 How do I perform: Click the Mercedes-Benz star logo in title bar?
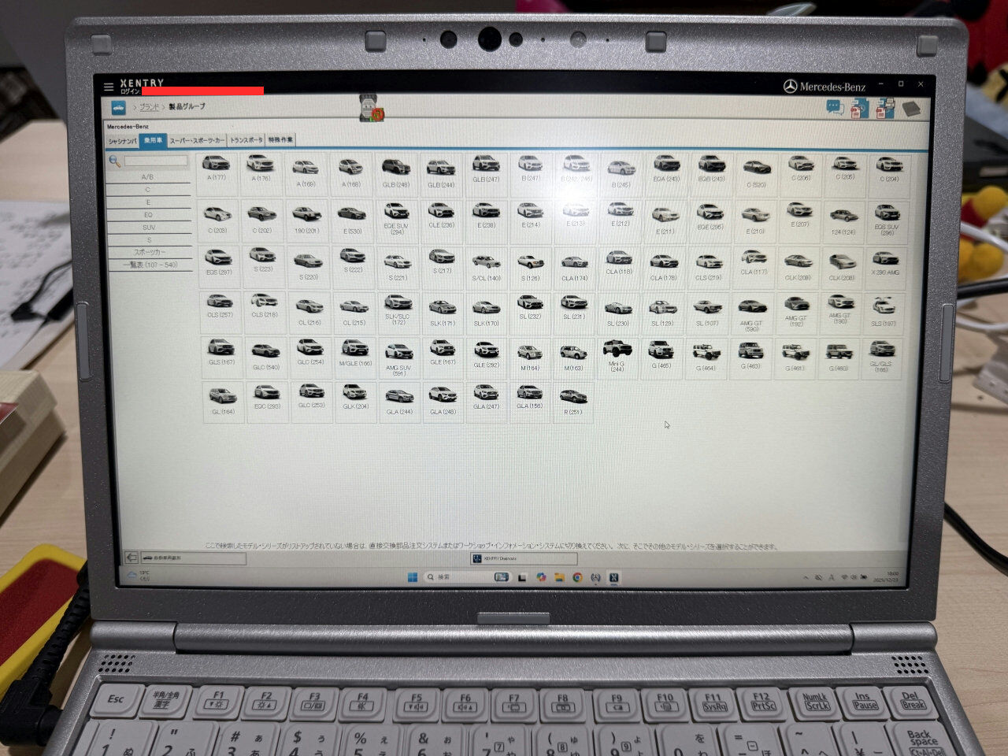tap(790, 87)
